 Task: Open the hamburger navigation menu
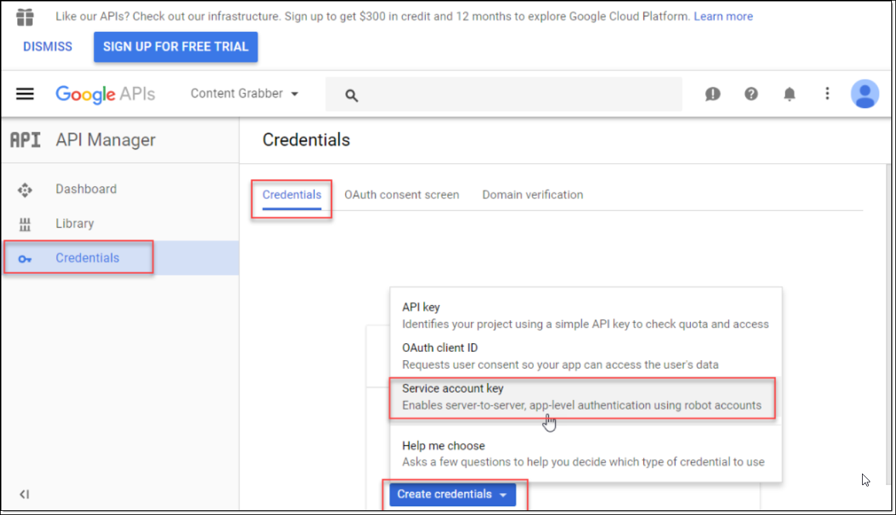coord(25,94)
